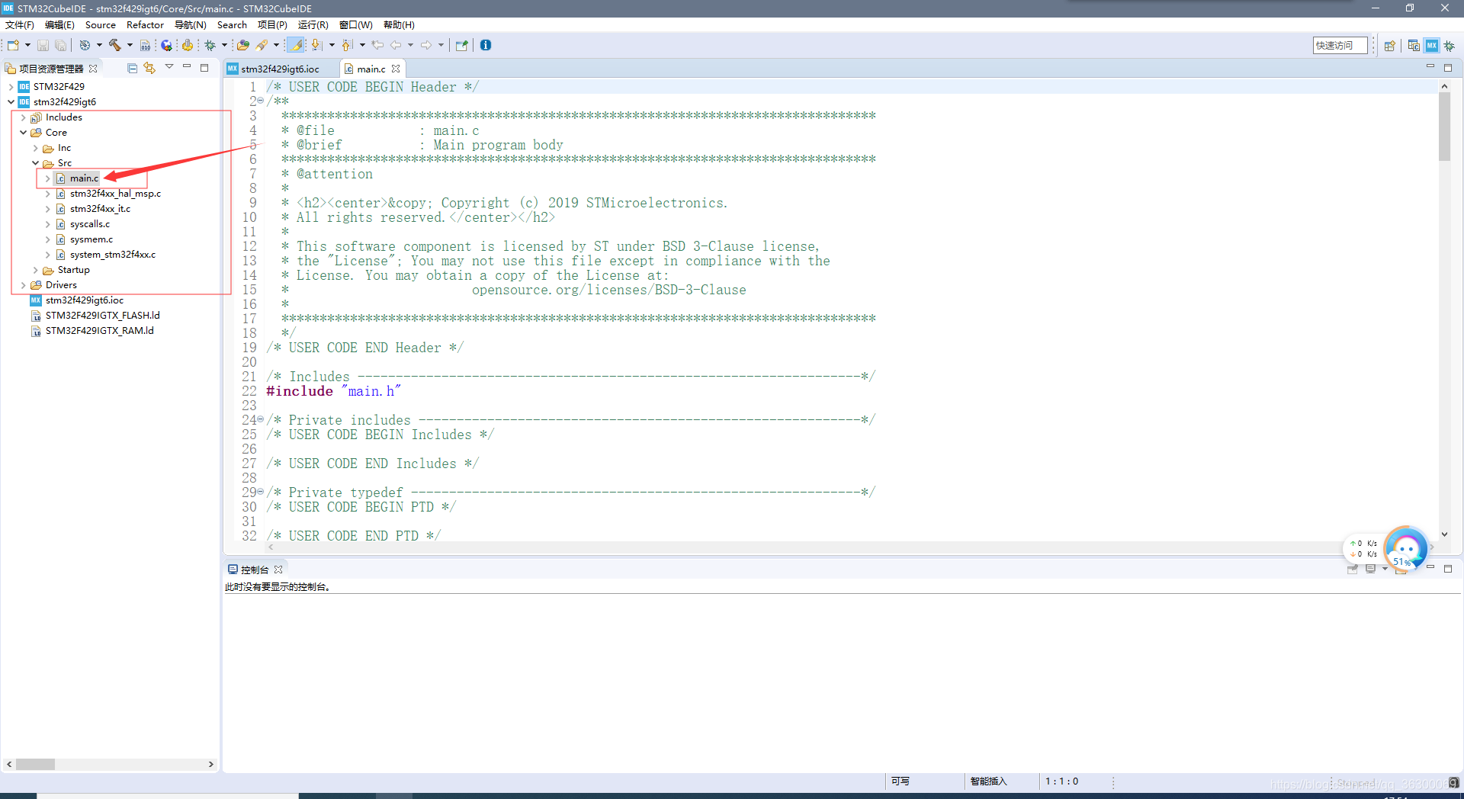Open the 编辑(E) menu

[x=59, y=25]
